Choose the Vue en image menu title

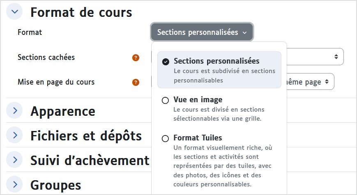click(x=198, y=100)
